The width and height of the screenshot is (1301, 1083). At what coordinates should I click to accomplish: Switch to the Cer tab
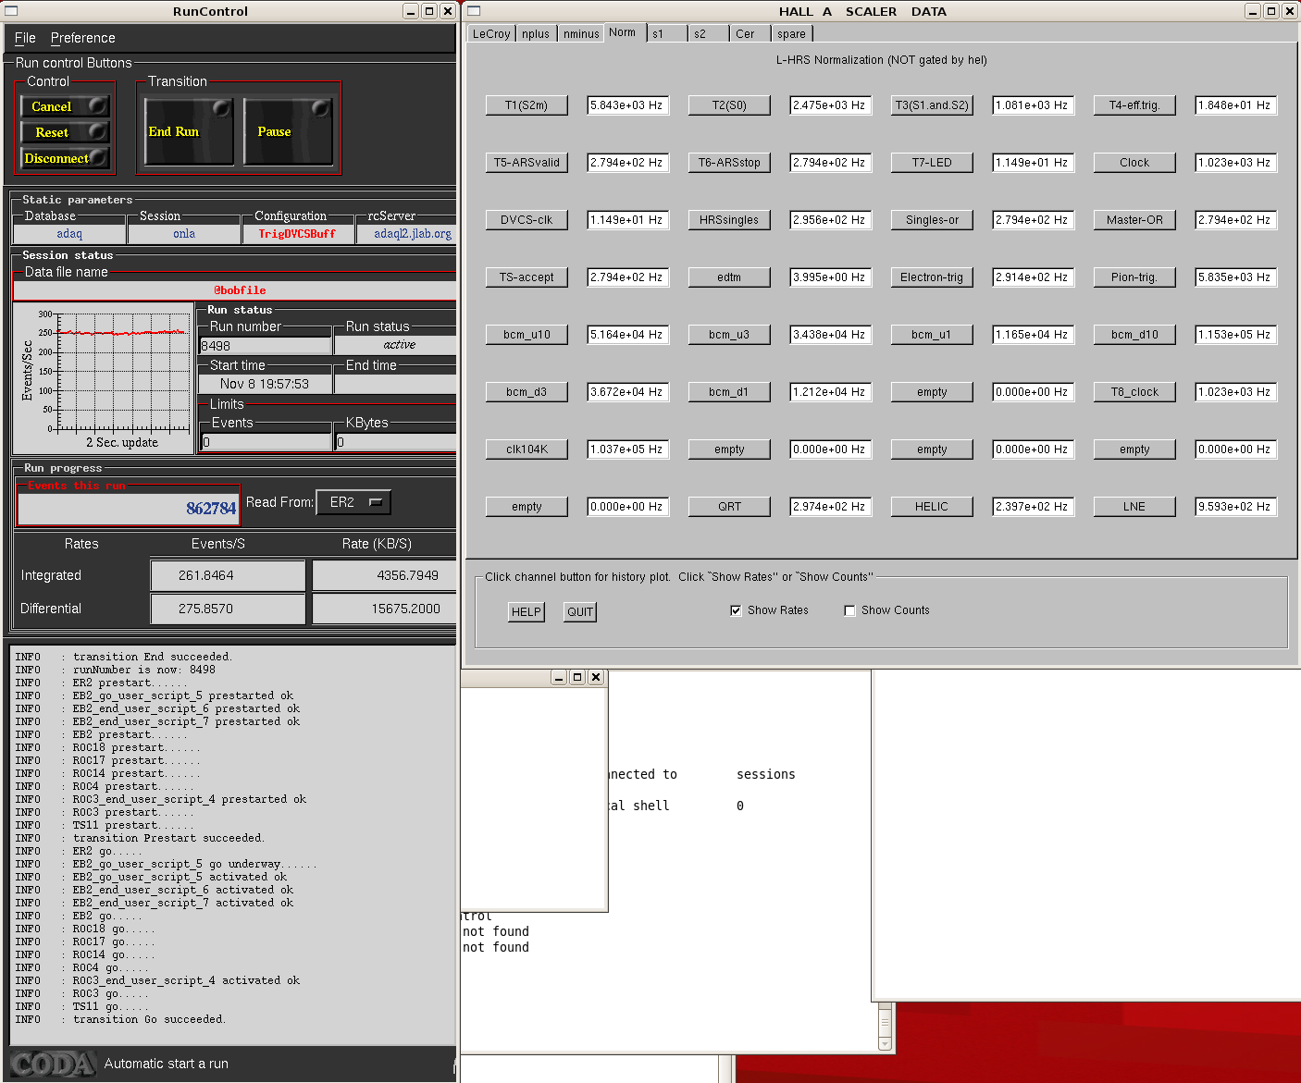click(750, 33)
